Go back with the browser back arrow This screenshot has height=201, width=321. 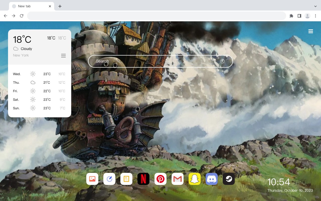[x=6, y=16]
